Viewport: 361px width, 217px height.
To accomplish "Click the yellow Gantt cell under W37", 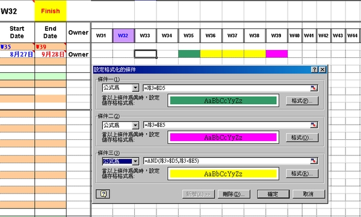I will point(233,54).
